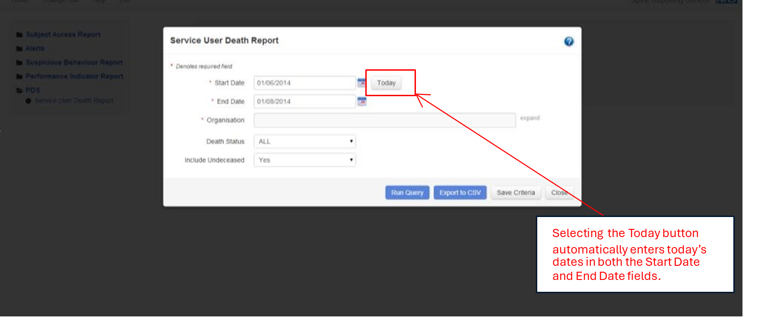Image resolution: width=763 pixels, height=331 pixels.
Task: Collapse the PDS folder in sidebar
Action: [32, 90]
